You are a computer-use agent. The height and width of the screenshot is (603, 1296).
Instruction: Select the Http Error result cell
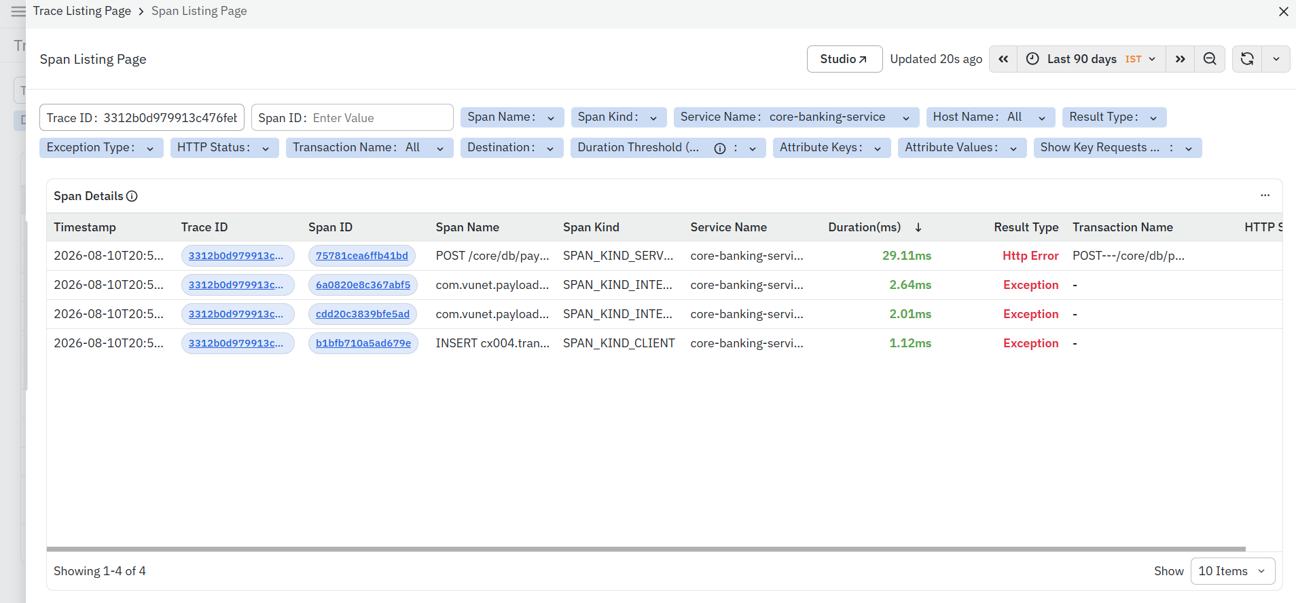[x=1030, y=256]
